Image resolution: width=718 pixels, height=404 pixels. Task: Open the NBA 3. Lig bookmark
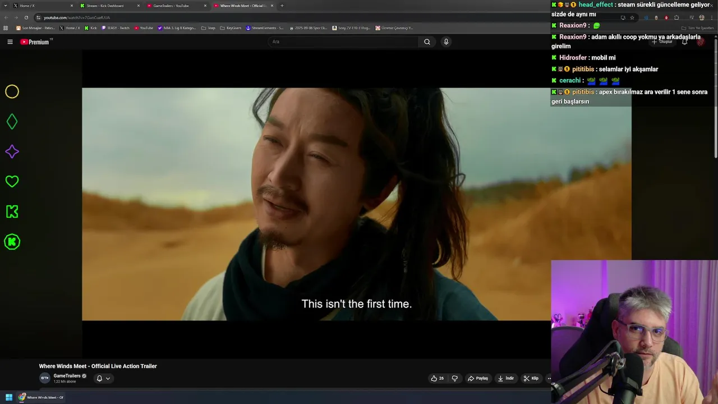pyautogui.click(x=177, y=28)
